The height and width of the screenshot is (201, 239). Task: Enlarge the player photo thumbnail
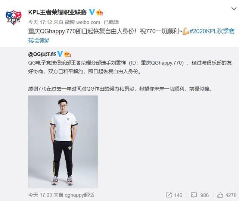[63, 142]
